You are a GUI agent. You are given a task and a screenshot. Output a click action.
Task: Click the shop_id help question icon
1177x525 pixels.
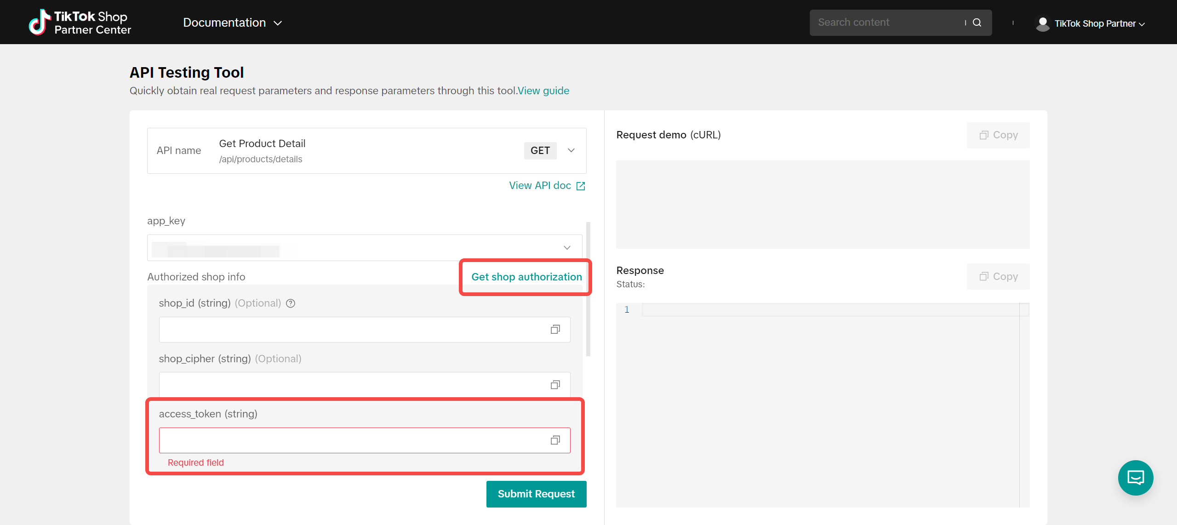click(x=291, y=303)
